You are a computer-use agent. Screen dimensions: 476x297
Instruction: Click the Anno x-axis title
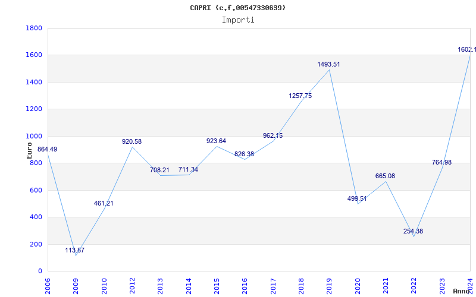point(462,291)
